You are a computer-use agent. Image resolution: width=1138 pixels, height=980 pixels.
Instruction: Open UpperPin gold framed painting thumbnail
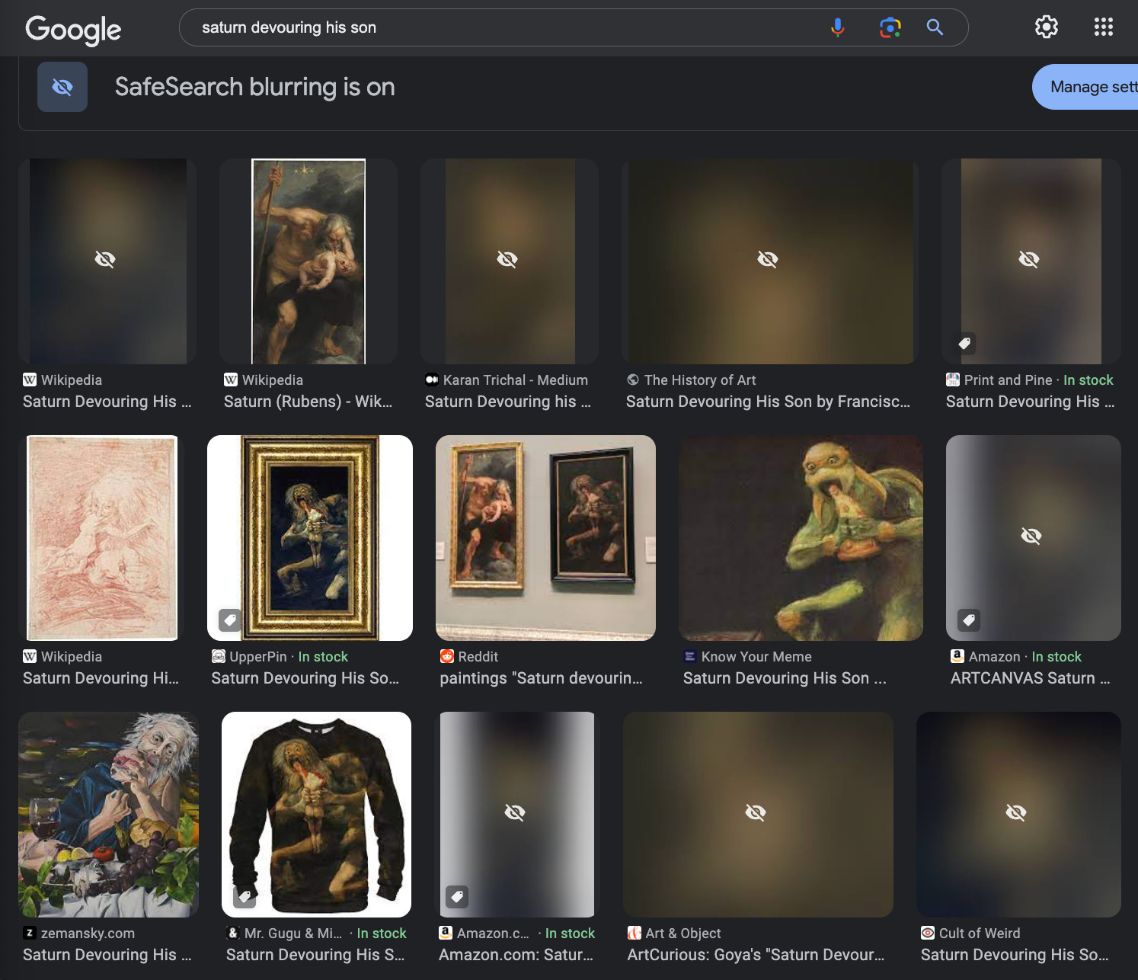[310, 538]
